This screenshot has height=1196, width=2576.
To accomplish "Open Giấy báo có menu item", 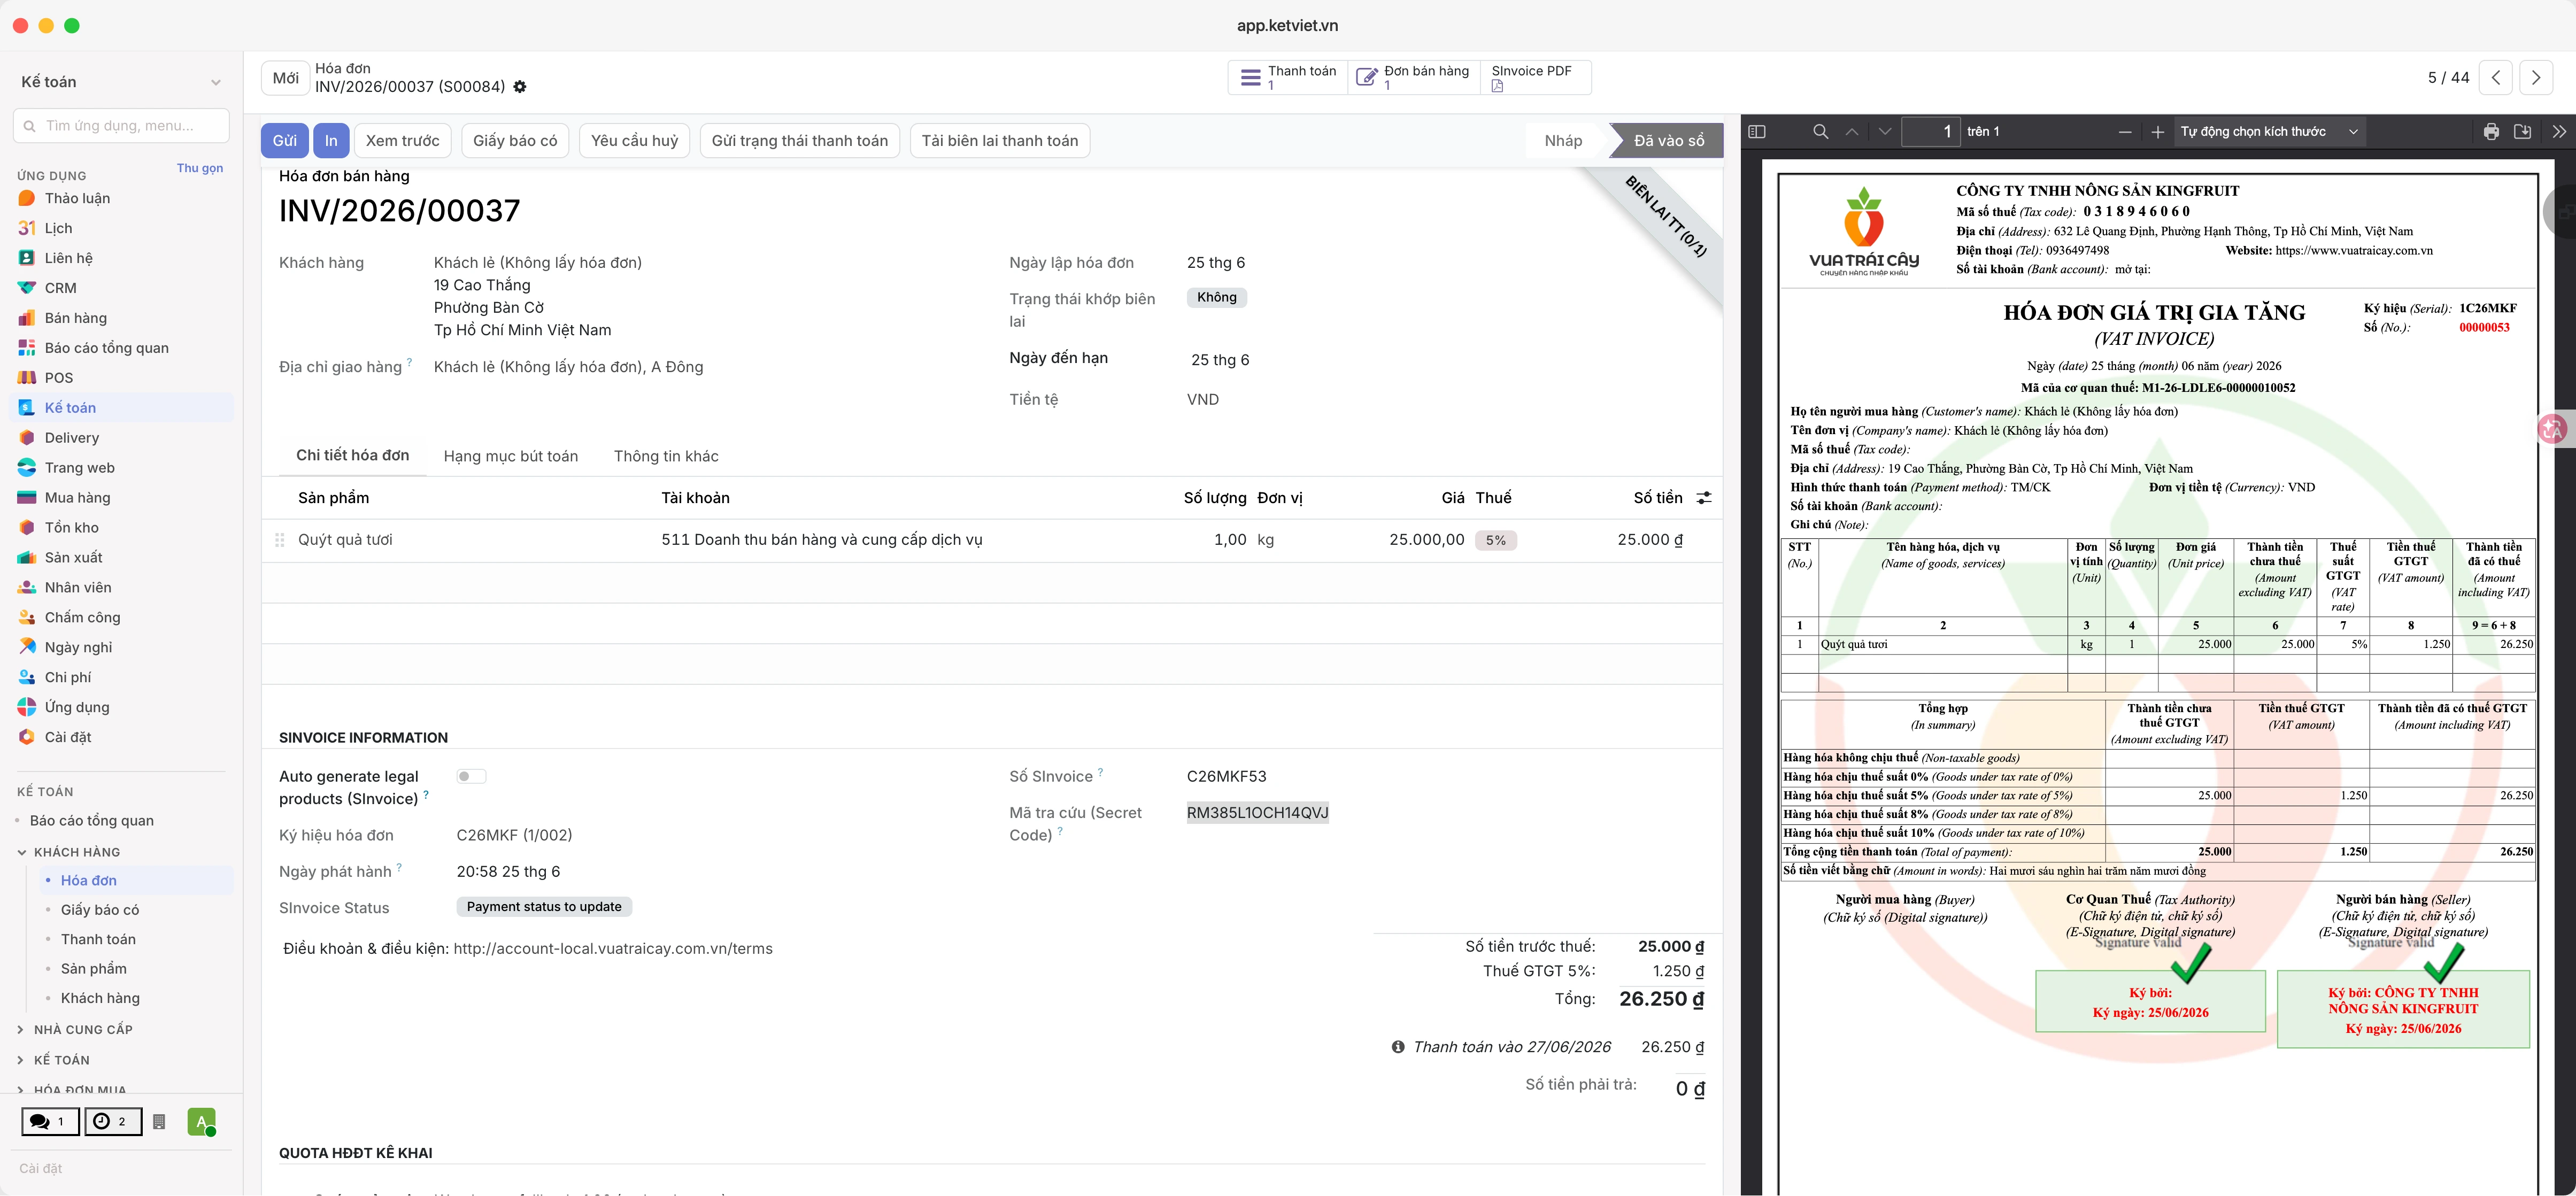I will point(100,910).
